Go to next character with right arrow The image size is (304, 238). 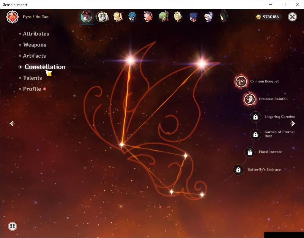[293, 123]
